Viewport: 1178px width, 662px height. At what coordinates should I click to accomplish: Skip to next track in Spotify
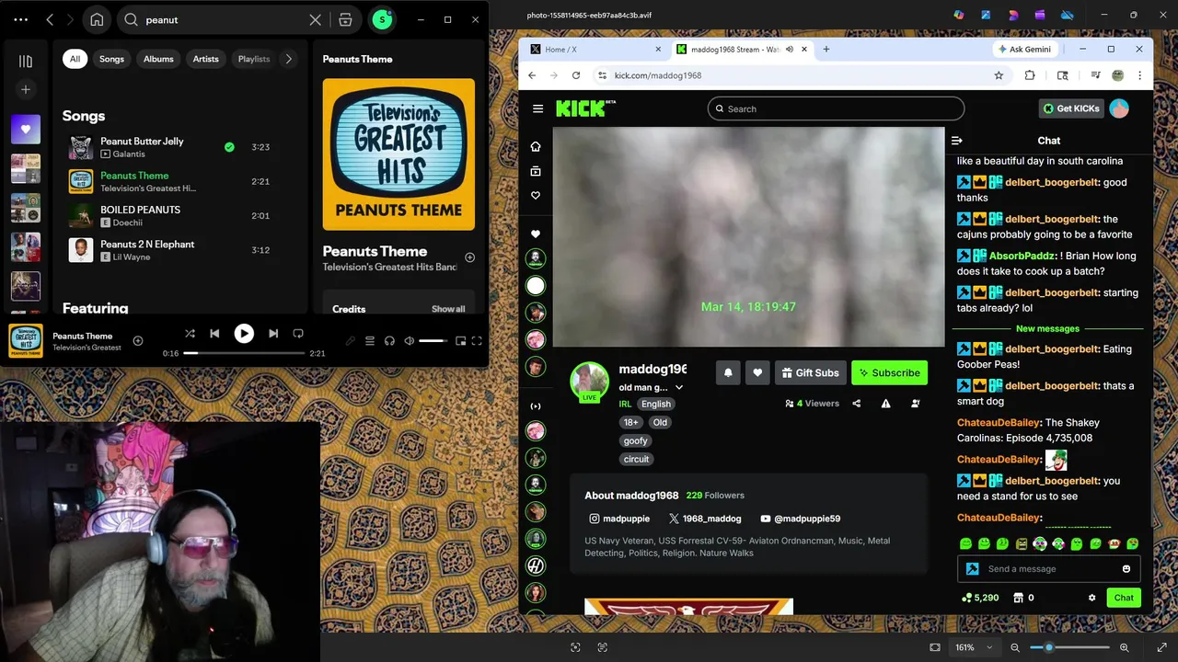(x=273, y=334)
